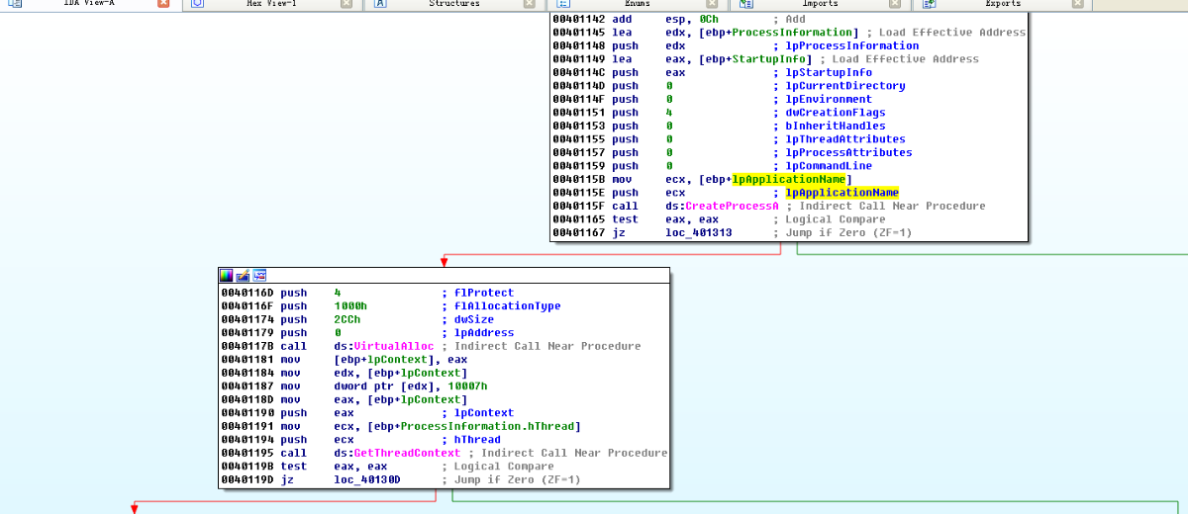Click the edit node icon in VirtualAlloc block

point(243,275)
